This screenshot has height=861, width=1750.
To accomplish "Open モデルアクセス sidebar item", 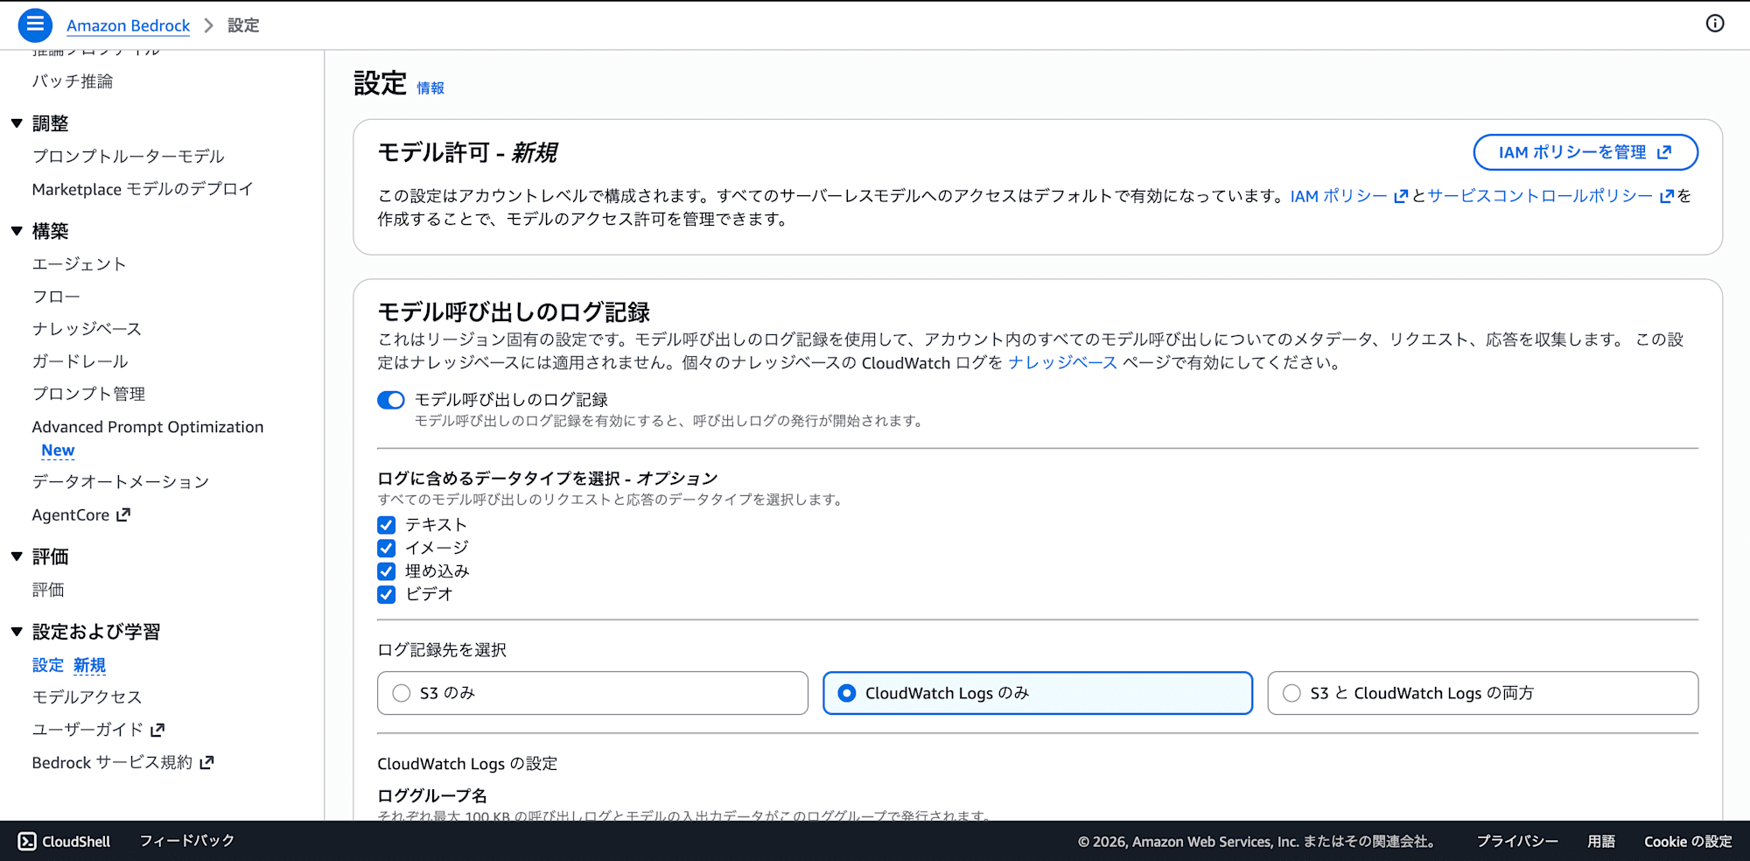I will click(87, 696).
